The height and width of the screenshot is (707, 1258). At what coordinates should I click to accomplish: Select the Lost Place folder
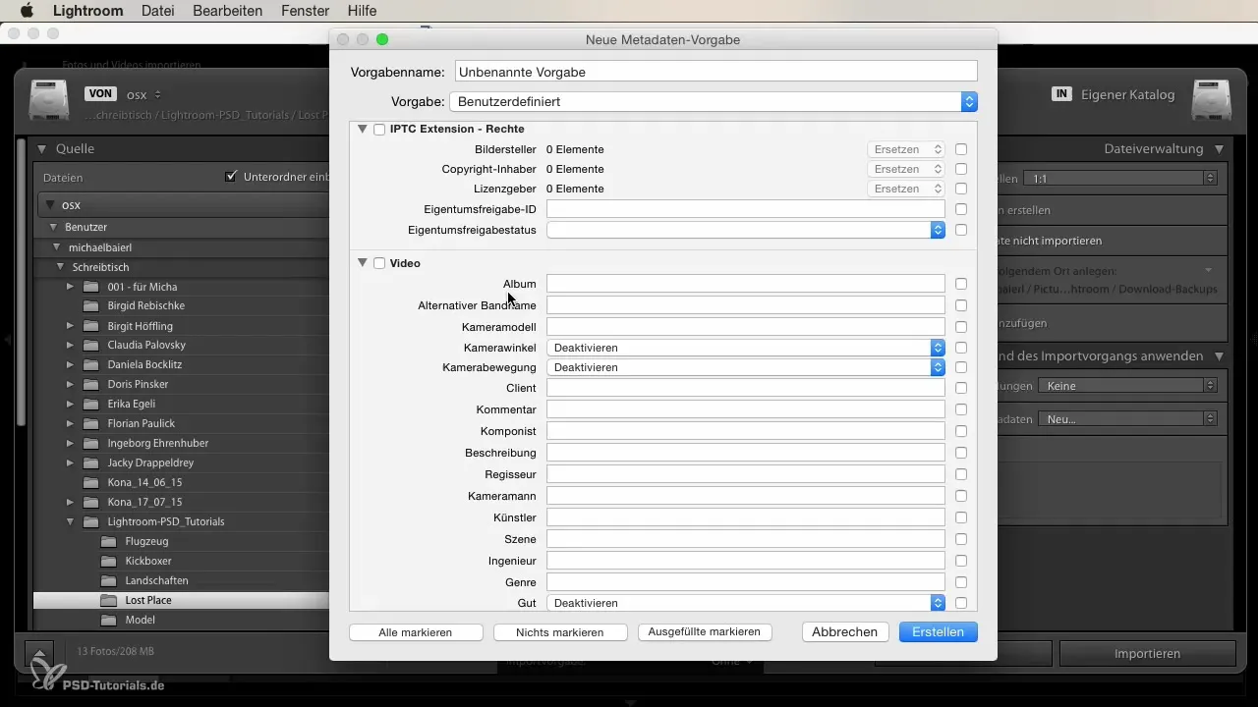(x=181, y=600)
